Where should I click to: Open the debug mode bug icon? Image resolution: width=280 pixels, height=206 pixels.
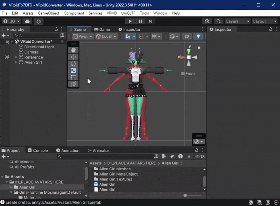pos(251,203)
